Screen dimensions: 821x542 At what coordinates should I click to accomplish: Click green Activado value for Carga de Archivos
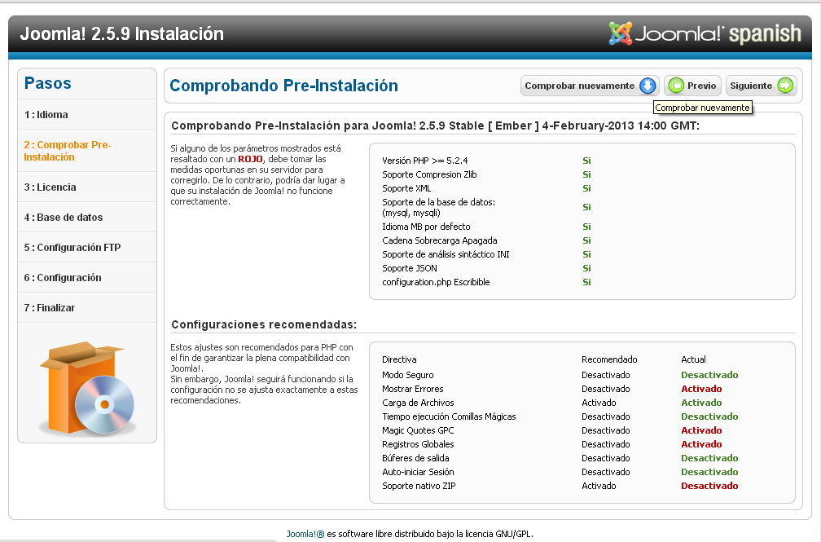click(x=701, y=403)
